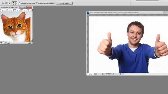Click the Doc size status text in man window
Image resolution: width=168 pixels, height=94 pixels.
click(108, 74)
